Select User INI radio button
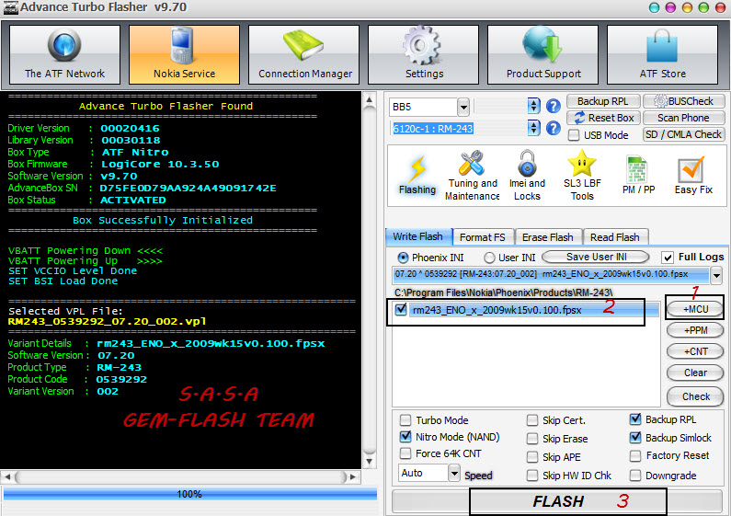731x516 pixels. click(489, 258)
